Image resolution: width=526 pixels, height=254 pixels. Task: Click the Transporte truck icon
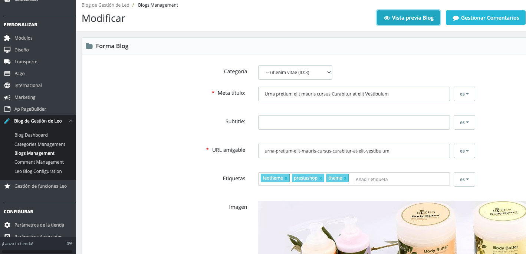click(7, 62)
